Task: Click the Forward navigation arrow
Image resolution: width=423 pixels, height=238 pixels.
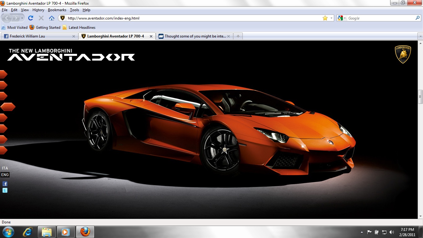Action: point(15,18)
